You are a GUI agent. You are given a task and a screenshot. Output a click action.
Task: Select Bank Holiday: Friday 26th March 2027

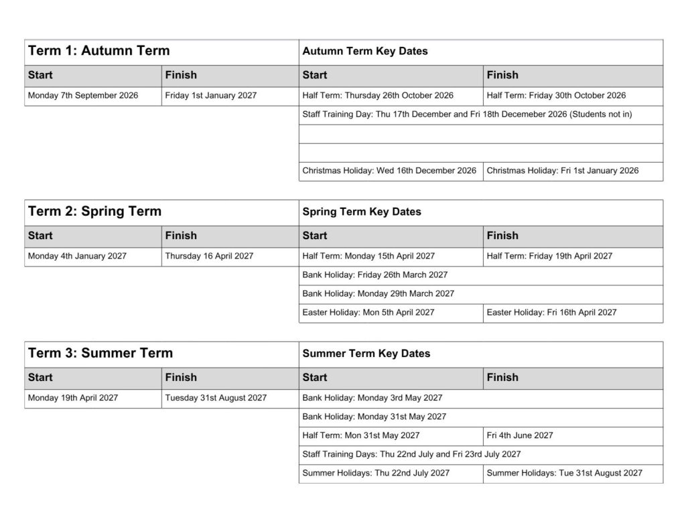click(375, 275)
